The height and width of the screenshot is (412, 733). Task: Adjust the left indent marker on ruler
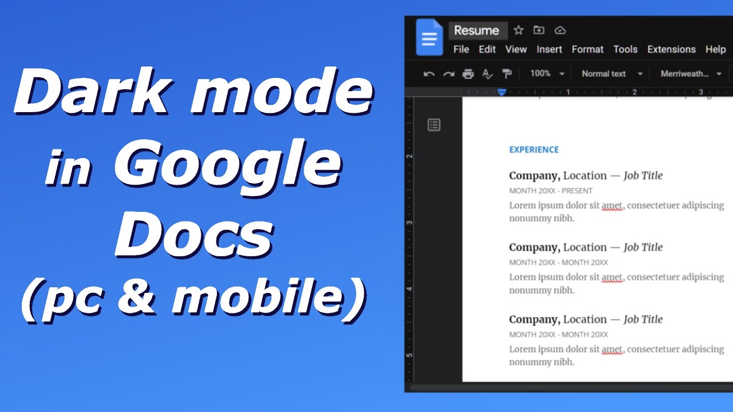pos(502,92)
